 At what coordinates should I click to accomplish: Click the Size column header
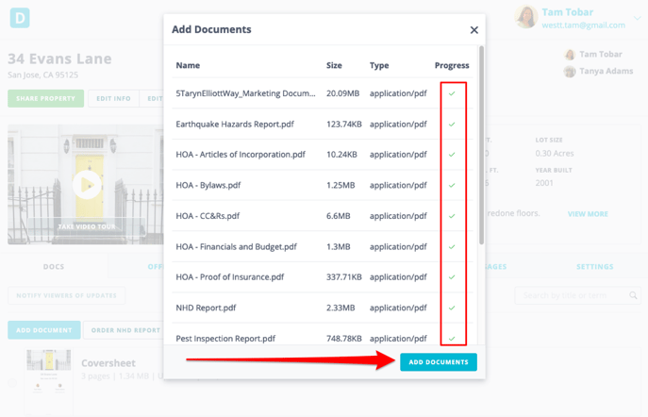(x=334, y=65)
